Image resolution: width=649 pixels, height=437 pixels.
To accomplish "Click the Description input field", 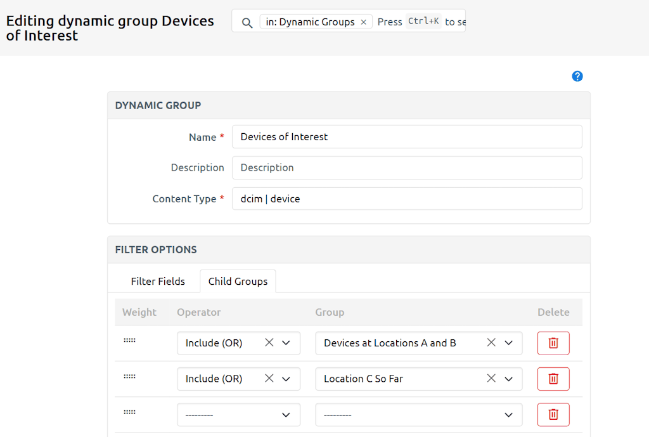I will [407, 167].
